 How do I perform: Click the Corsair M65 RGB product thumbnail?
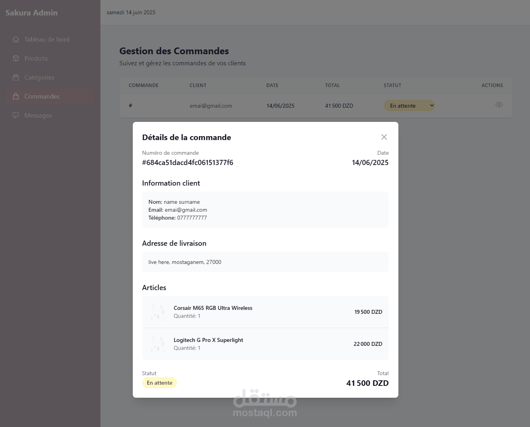(x=158, y=312)
